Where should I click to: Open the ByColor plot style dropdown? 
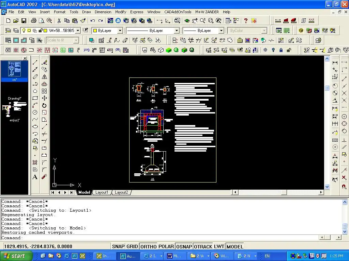(x=264, y=30)
